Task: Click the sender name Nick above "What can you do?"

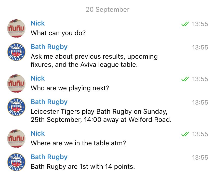Action: pyautogui.click(x=38, y=23)
